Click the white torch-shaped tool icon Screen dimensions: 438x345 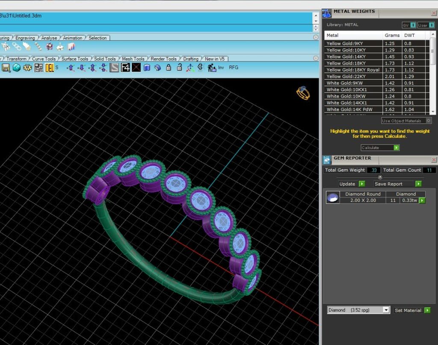27,47
